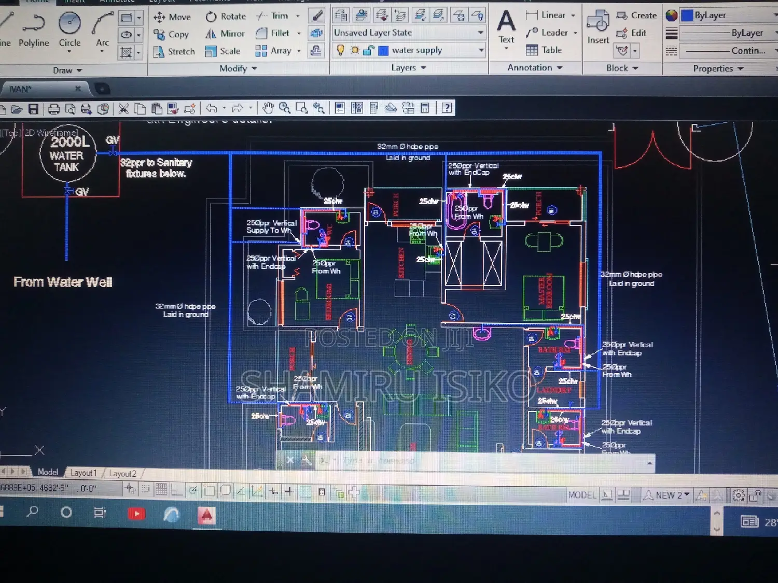Click the MODEL space status button
This screenshot has width=778, height=583.
point(582,495)
